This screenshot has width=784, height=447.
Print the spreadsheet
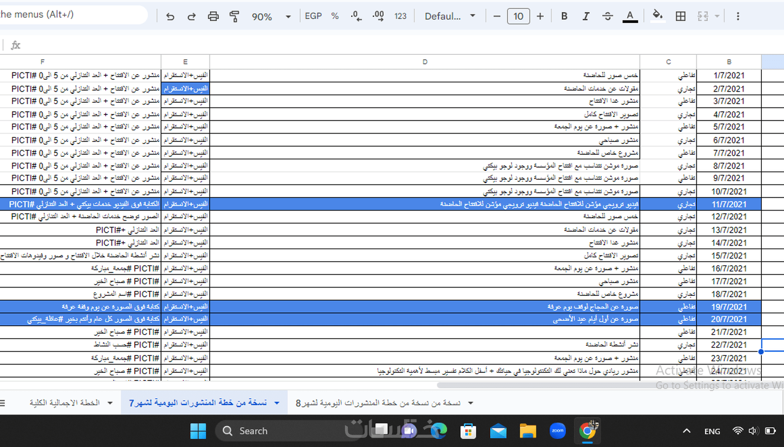pyautogui.click(x=213, y=17)
